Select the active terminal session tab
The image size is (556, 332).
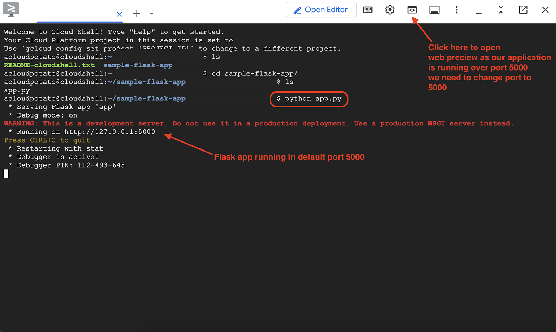point(76,14)
